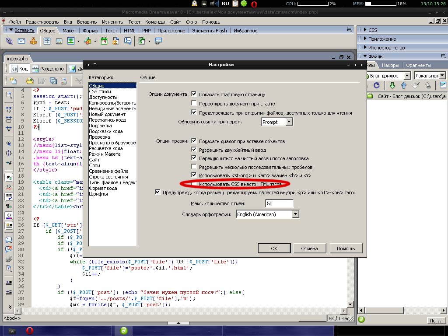Click the 'Макс. количество отмен' field
This screenshot has width=448, height=336.
click(x=279, y=203)
